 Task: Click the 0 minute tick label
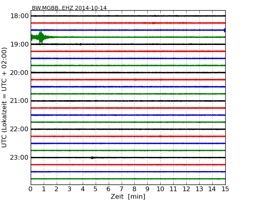click(x=31, y=189)
